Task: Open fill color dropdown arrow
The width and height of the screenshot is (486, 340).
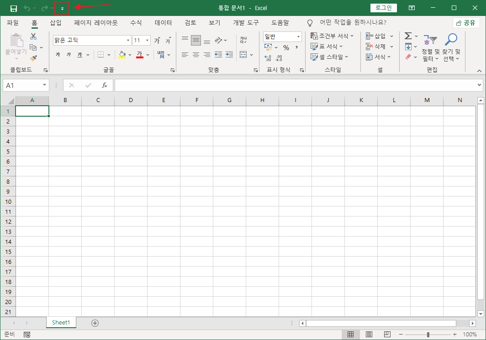Action: (130, 55)
